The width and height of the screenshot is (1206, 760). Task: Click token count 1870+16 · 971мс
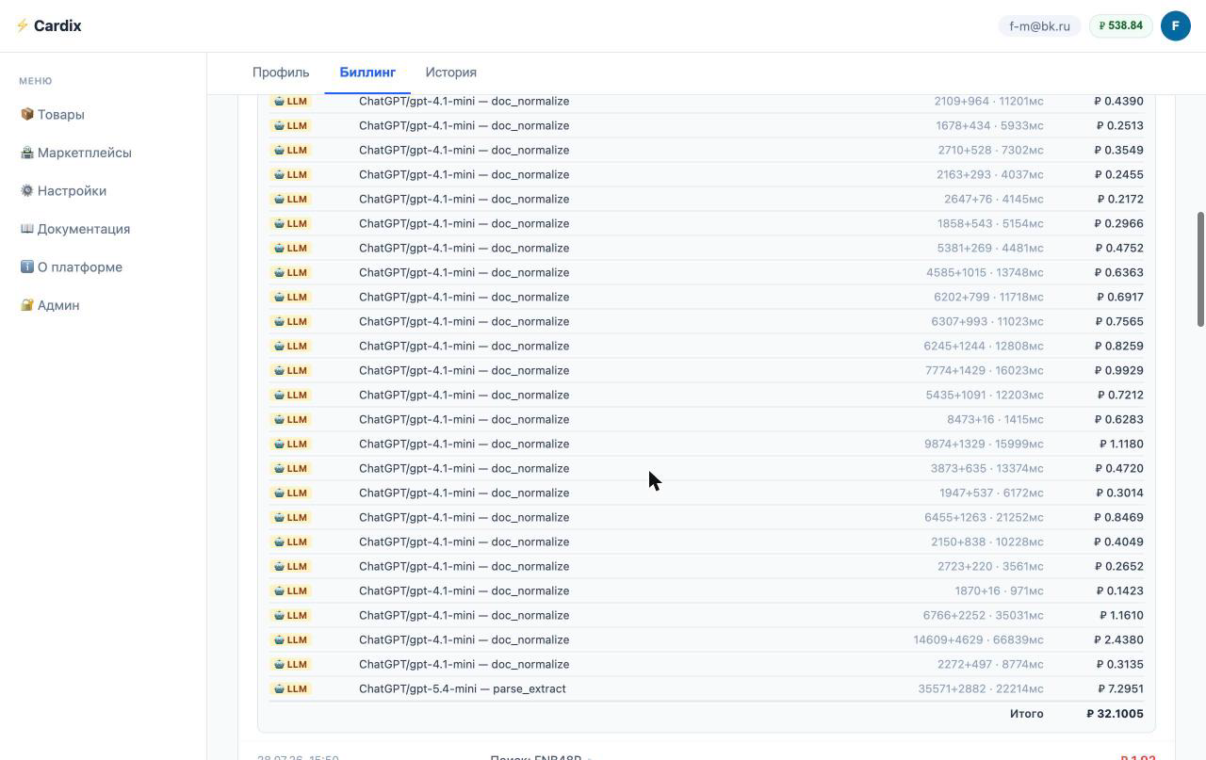click(x=999, y=590)
